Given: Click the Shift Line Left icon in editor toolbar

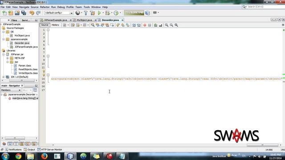Looking at the screenshot, I should 134,25.
